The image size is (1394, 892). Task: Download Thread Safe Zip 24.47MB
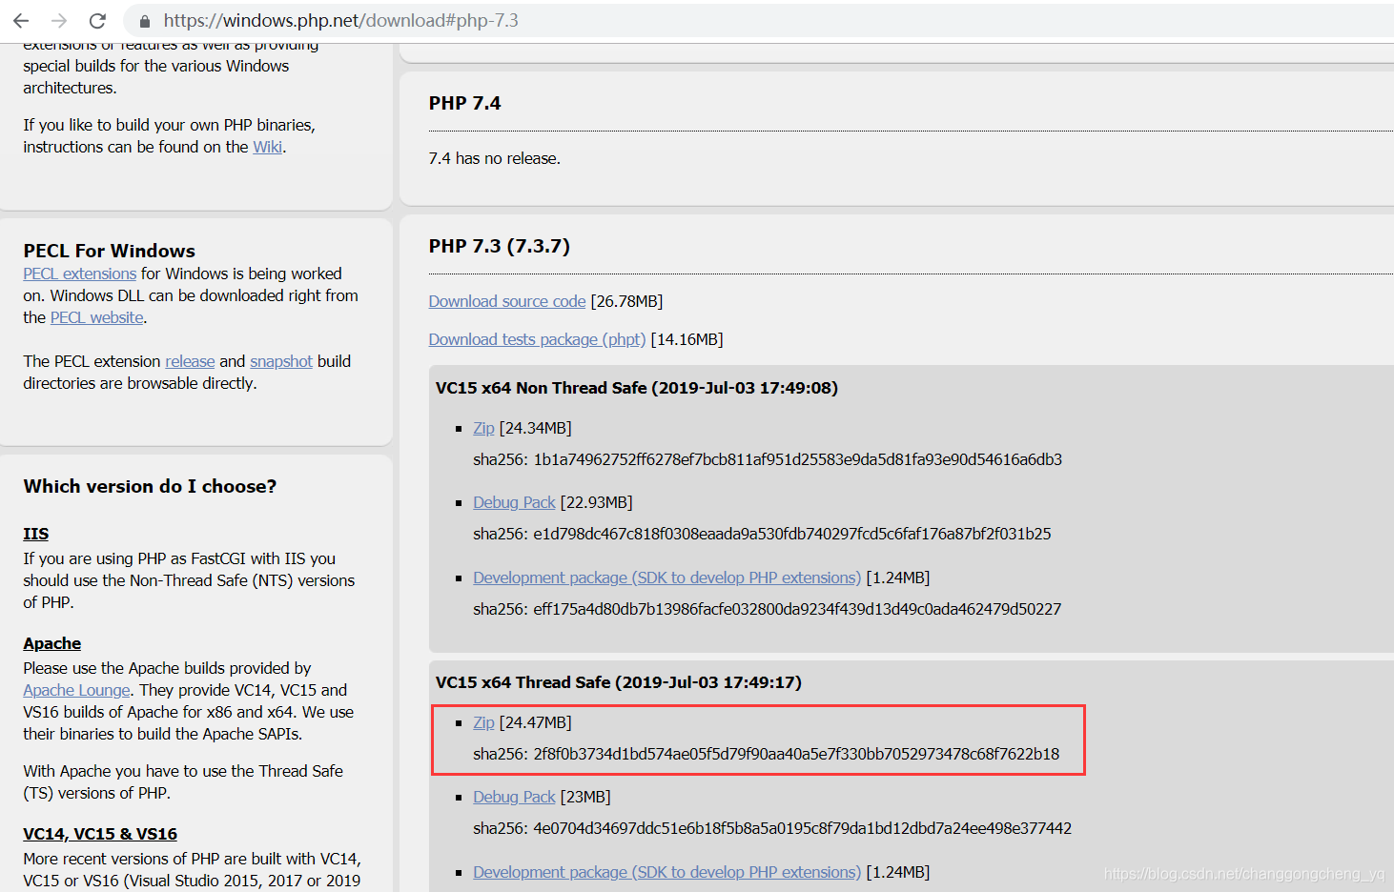pyautogui.click(x=483, y=722)
